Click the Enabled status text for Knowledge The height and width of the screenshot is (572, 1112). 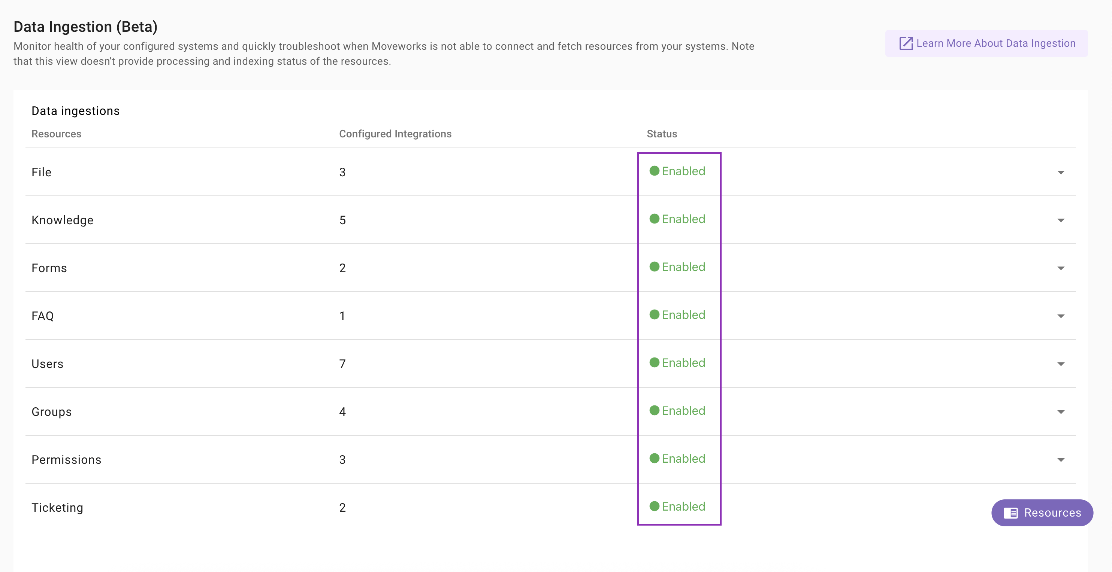pos(683,219)
